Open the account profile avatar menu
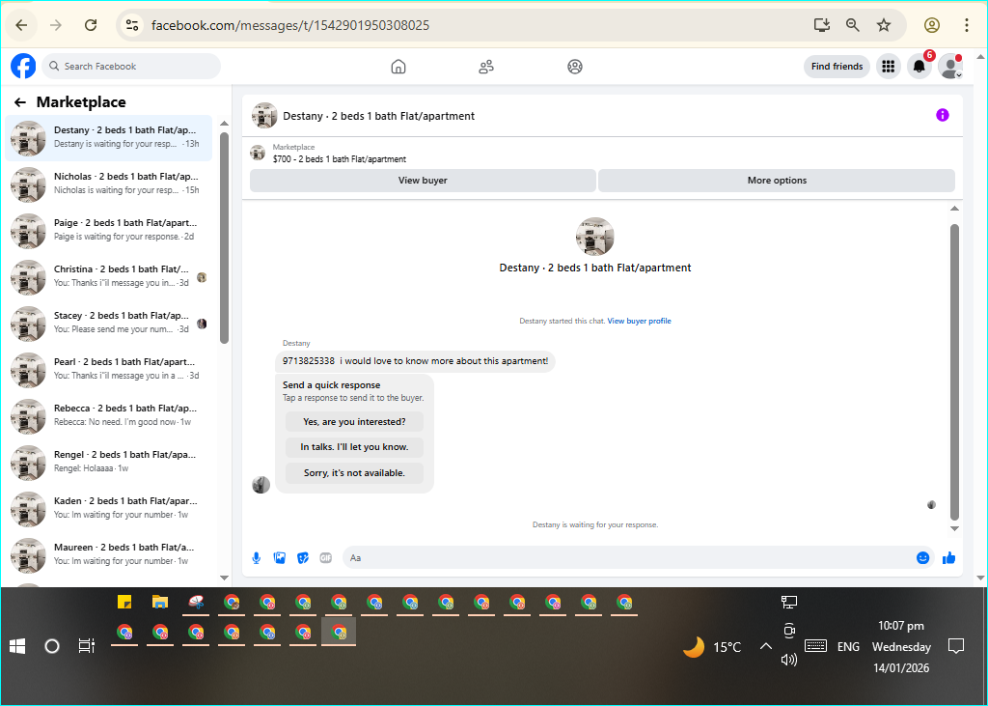Image resolution: width=988 pixels, height=706 pixels. click(x=950, y=67)
